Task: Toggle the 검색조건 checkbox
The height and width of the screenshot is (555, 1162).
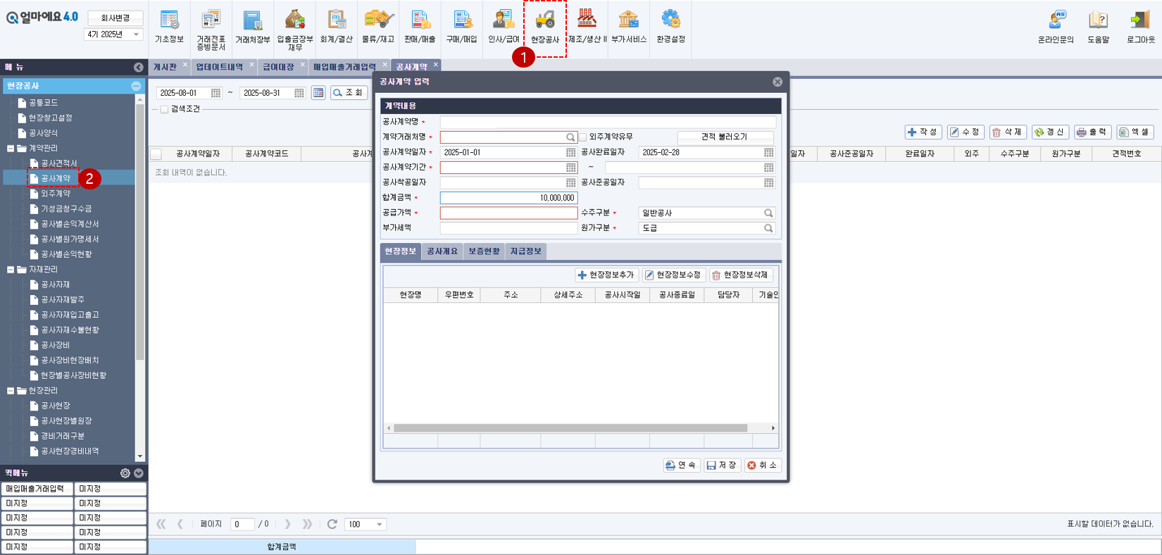Action: [x=164, y=109]
